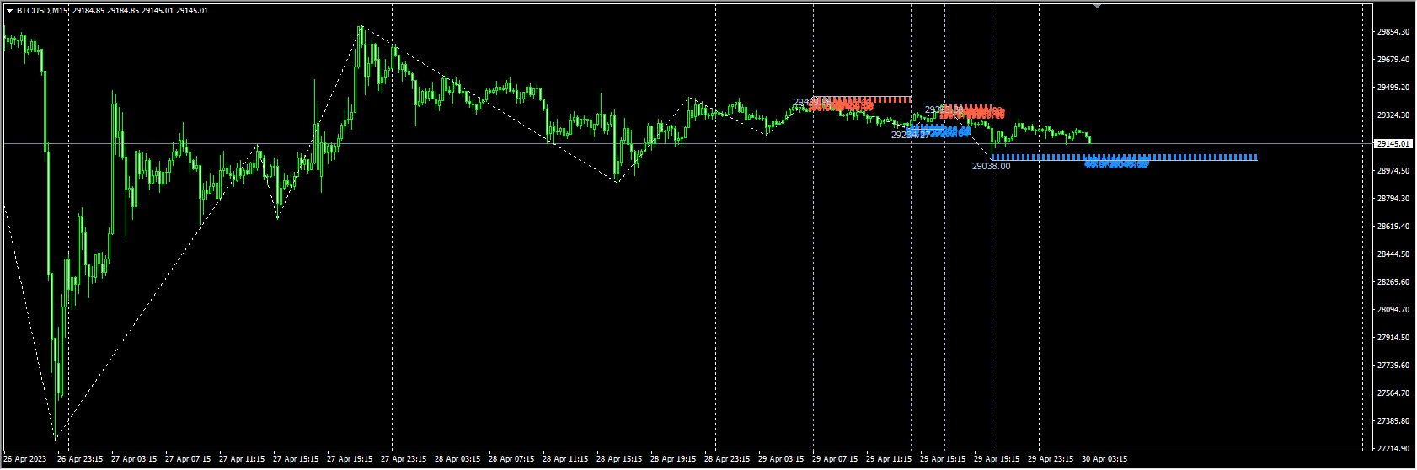The image size is (1417, 470).
Task: Click price axis label 28619.40
Action: [1393, 227]
